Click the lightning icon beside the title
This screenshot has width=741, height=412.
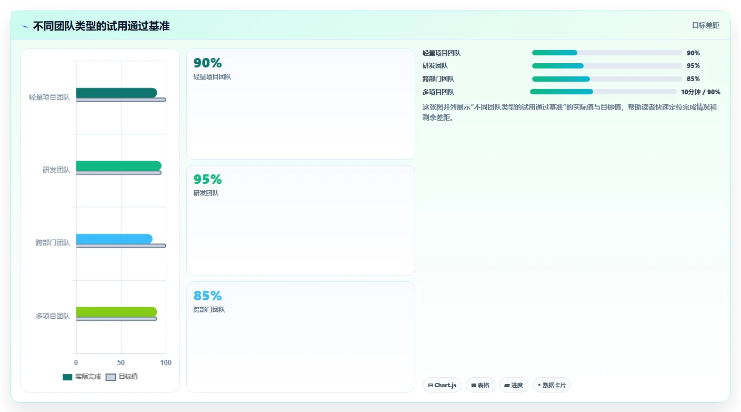(x=25, y=26)
